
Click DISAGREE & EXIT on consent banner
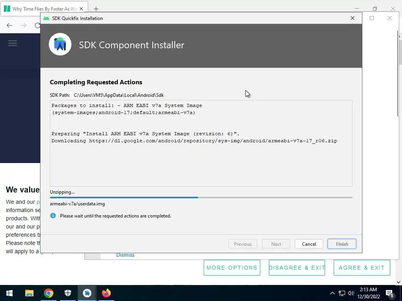pos(297,268)
